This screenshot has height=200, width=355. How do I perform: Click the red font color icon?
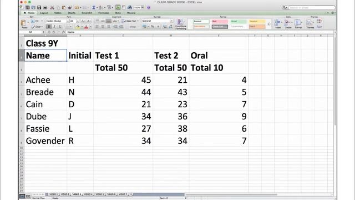(87, 27)
